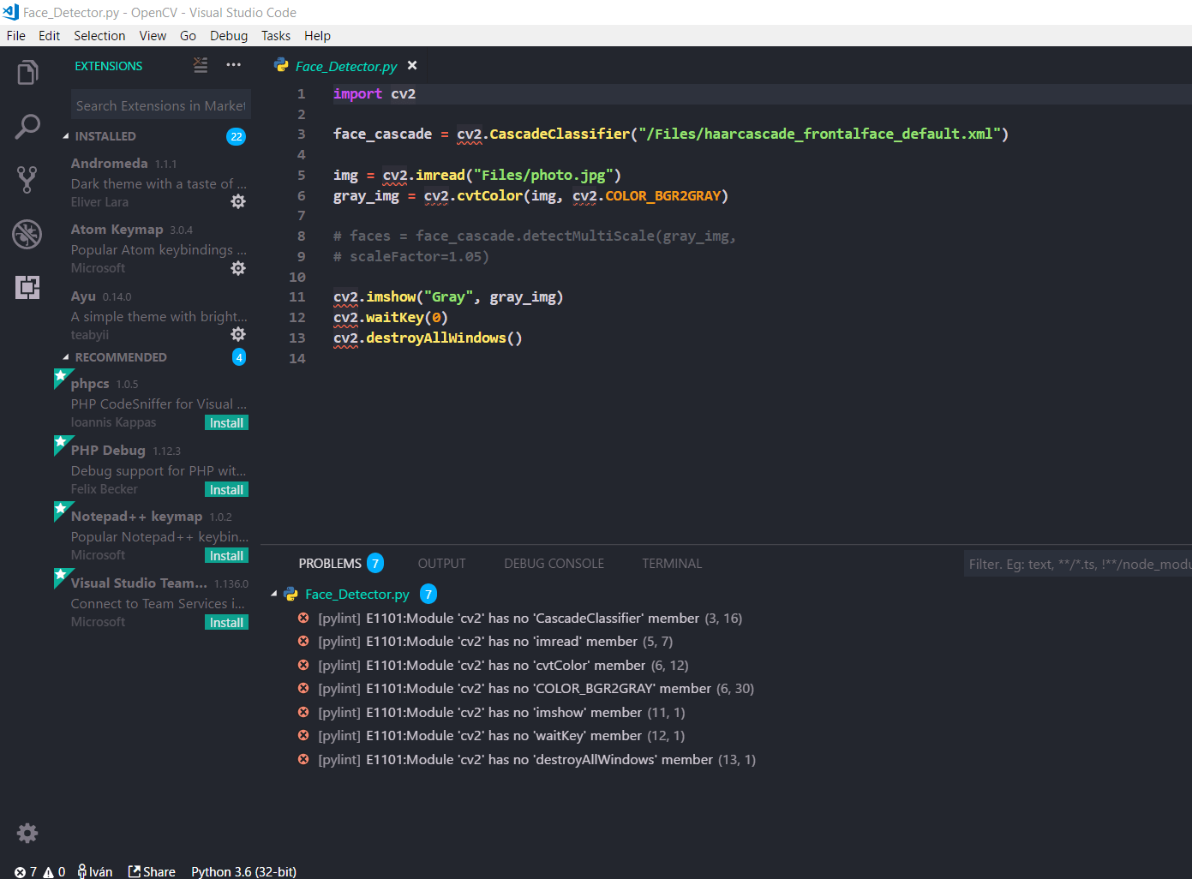Click the warnings count in status bar
This screenshot has width=1192, height=879.
(x=54, y=871)
